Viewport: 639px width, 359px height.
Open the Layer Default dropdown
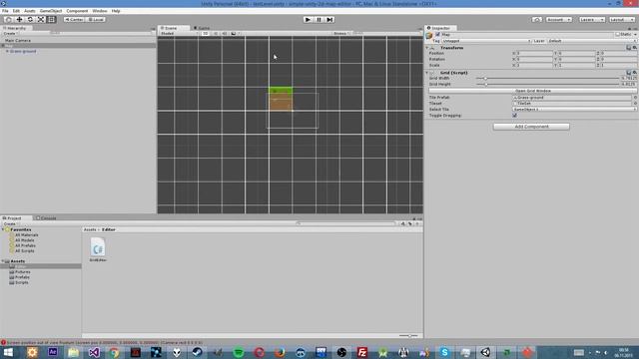coord(592,41)
